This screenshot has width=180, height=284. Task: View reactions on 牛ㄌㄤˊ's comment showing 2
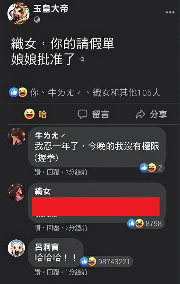(x=151, y=168)
